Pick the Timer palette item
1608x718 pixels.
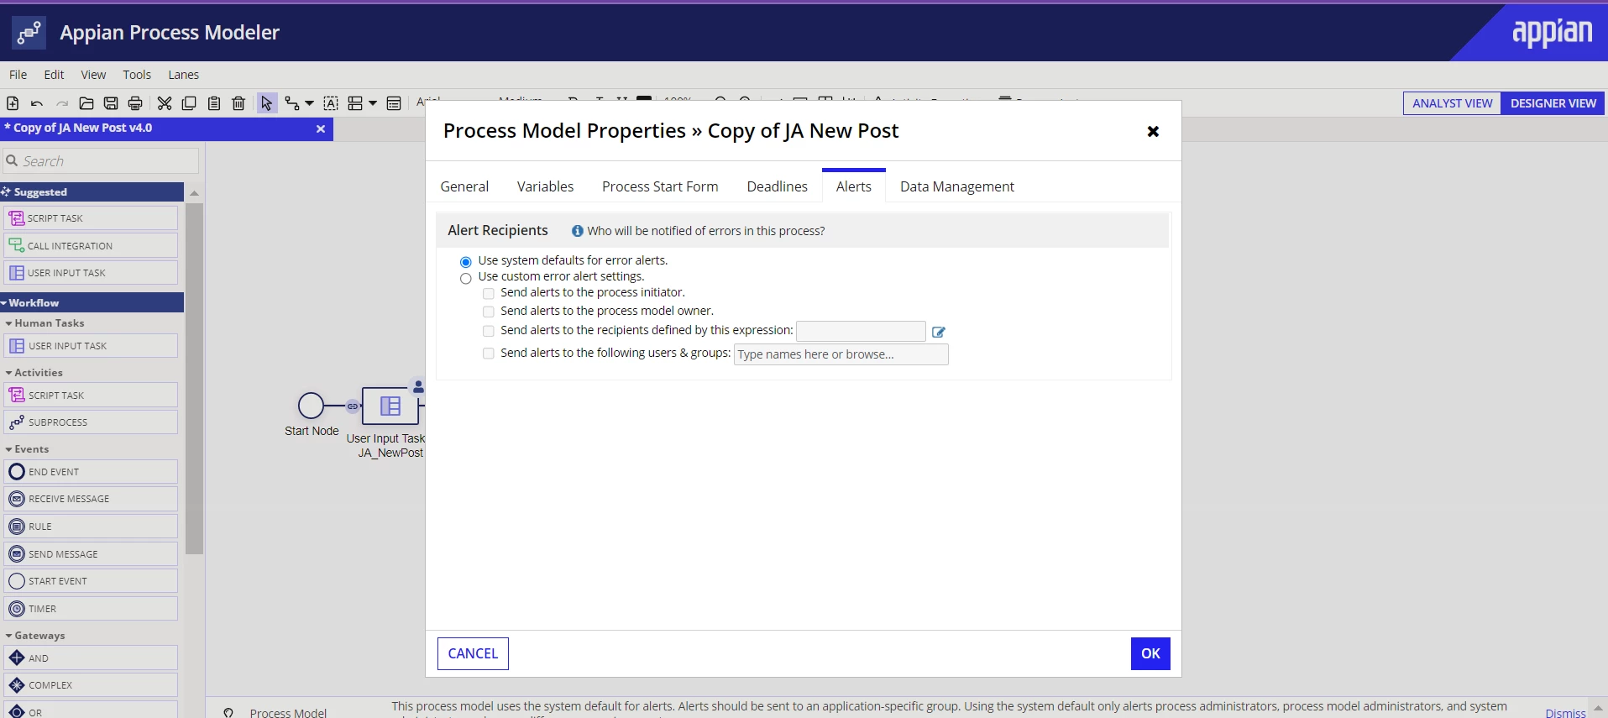[x=91, y=609]
